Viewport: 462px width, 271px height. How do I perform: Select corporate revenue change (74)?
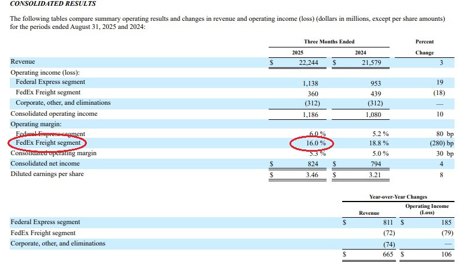click(389, 244)
